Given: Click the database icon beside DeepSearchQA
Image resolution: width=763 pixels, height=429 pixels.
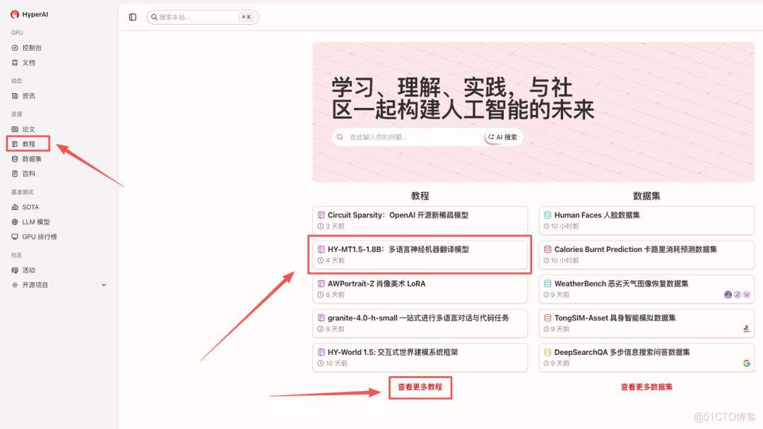Looking at the screenshot, I should click(548, 352).
